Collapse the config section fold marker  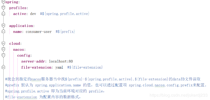3,55
